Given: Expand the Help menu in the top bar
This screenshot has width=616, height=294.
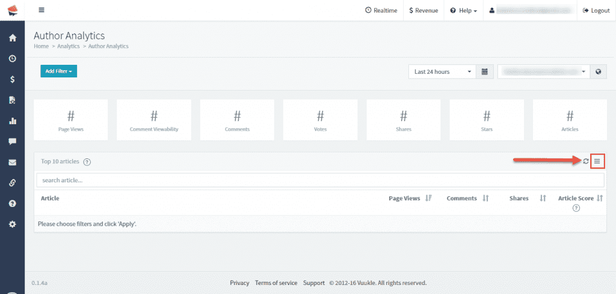Looking at the screenshot, I should click(463, 10).
